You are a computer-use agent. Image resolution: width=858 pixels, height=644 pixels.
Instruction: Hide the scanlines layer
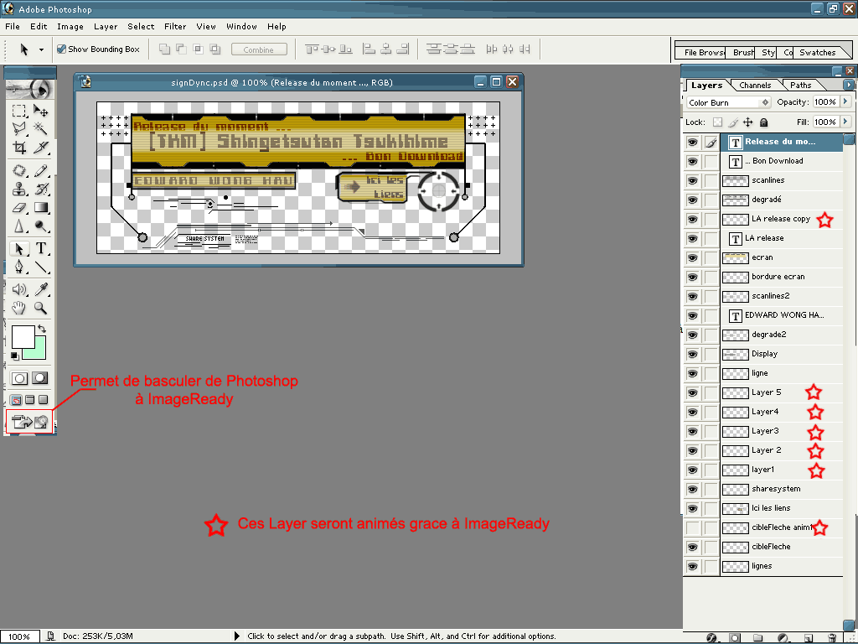pyautogui.click(x=692, y=181)
